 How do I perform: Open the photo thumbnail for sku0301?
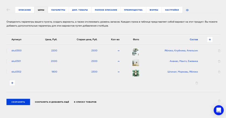tap(136, 62)
